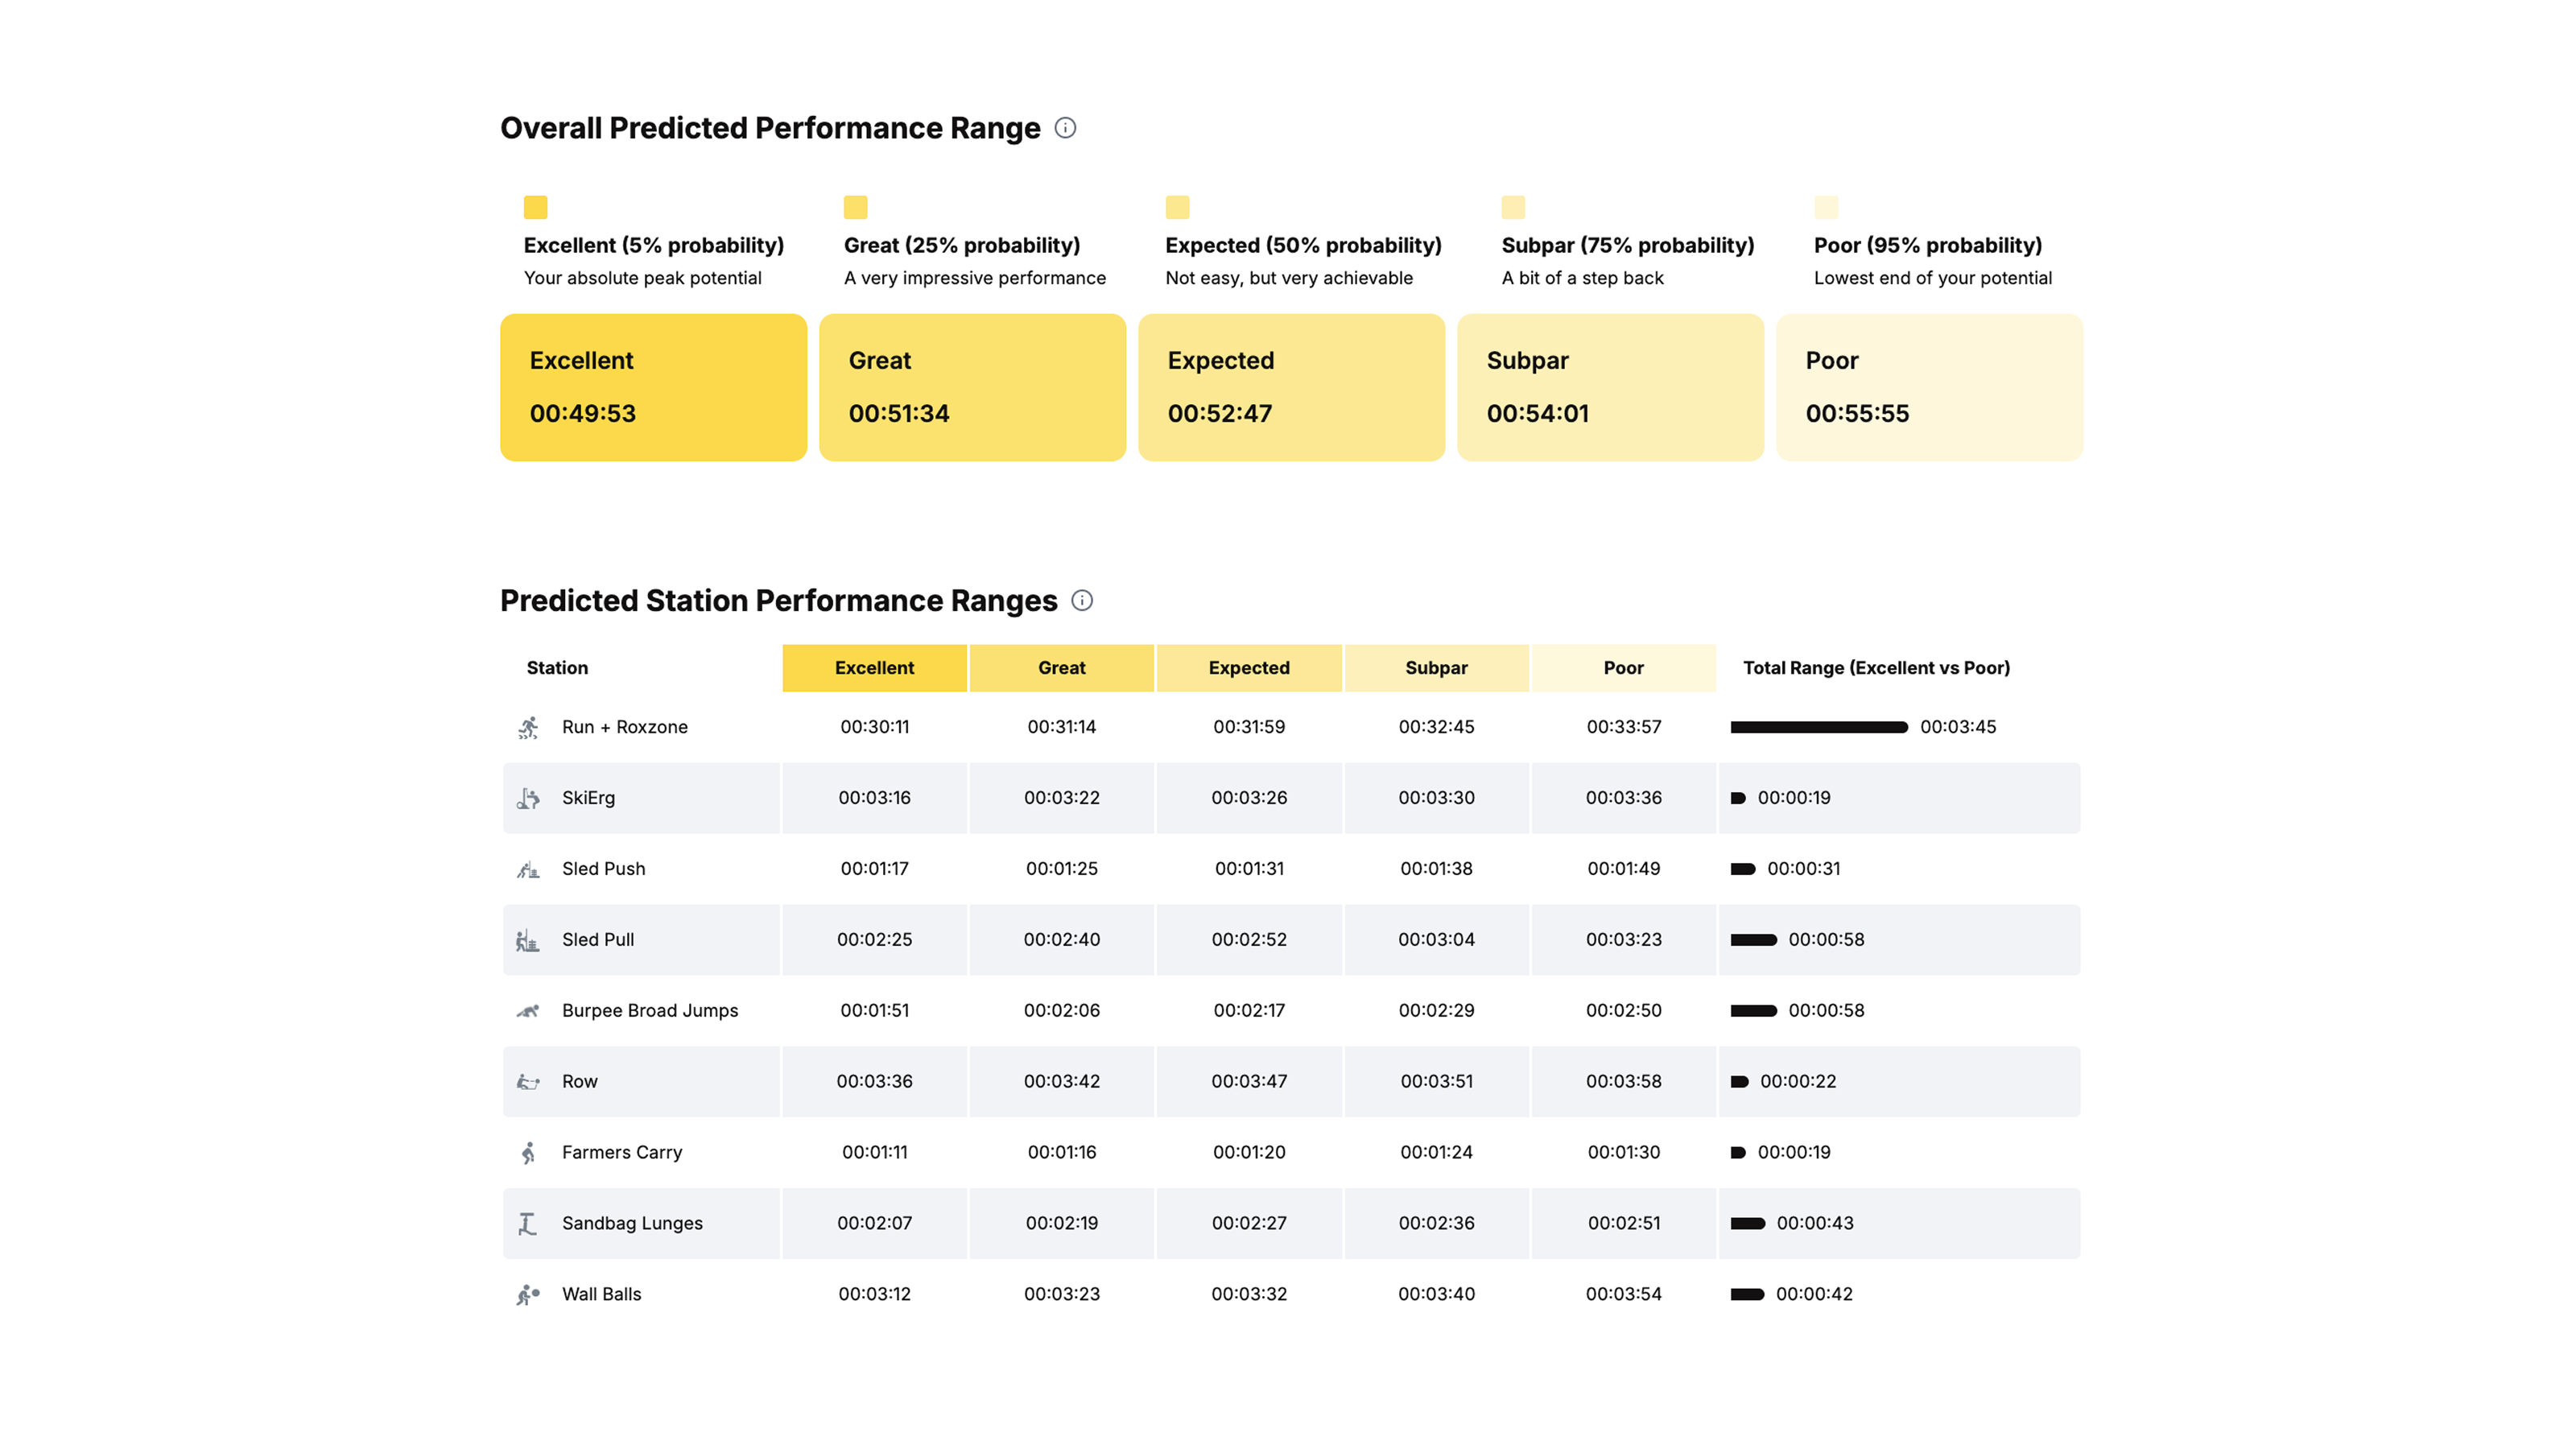Click the Excellent column header in table

(x=874, y=668)
